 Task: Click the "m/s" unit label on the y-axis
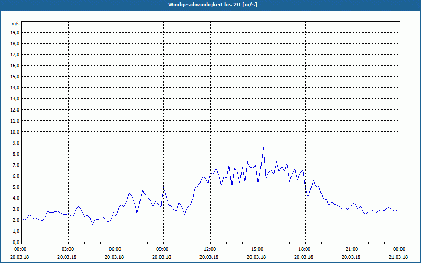pos(16,24)
